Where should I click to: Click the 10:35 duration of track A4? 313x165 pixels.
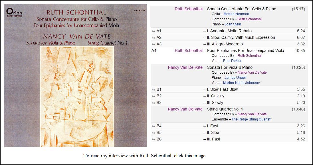click(300, 51)
